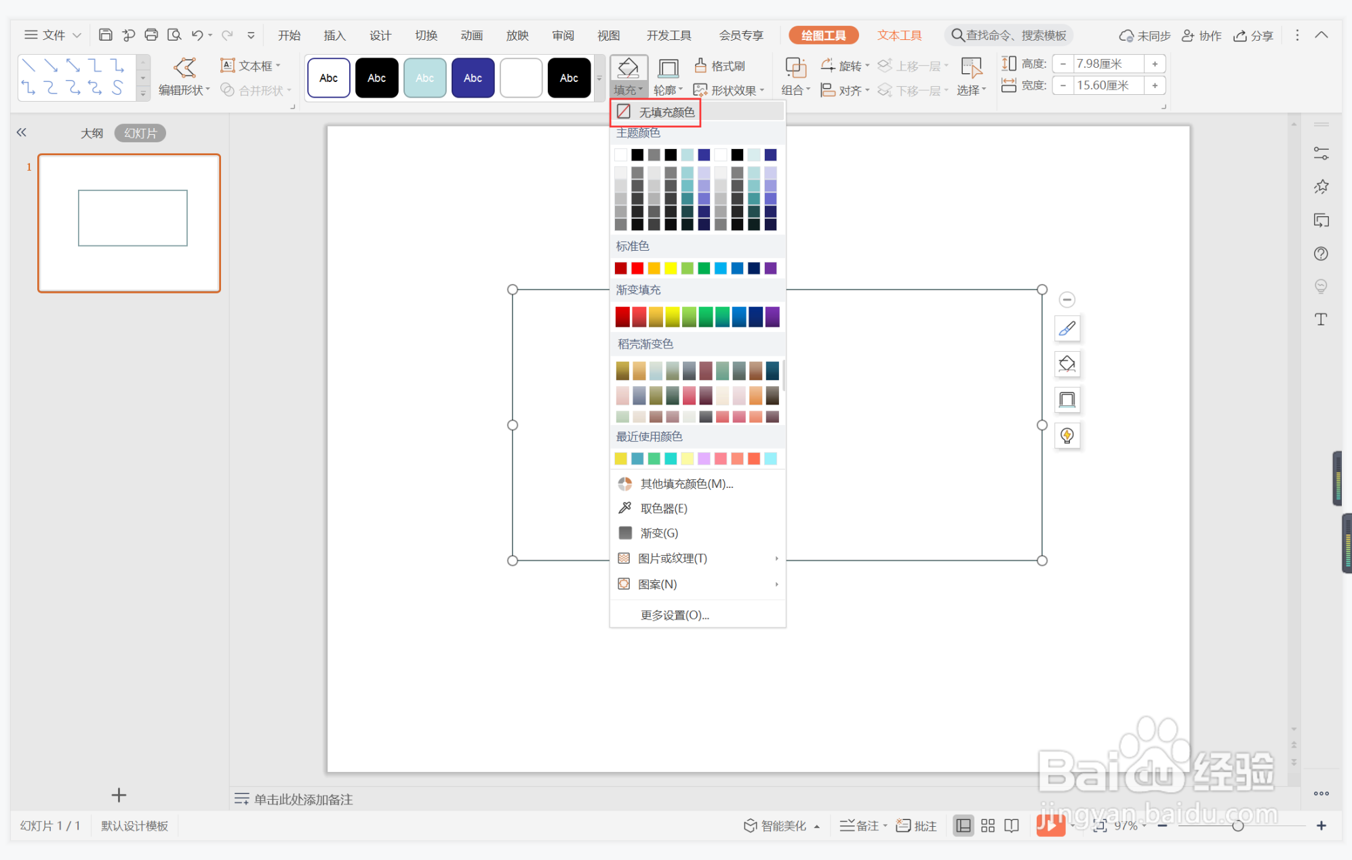
Task: Click 其他填充颜色(M)... option
Action: click(686, 484)
